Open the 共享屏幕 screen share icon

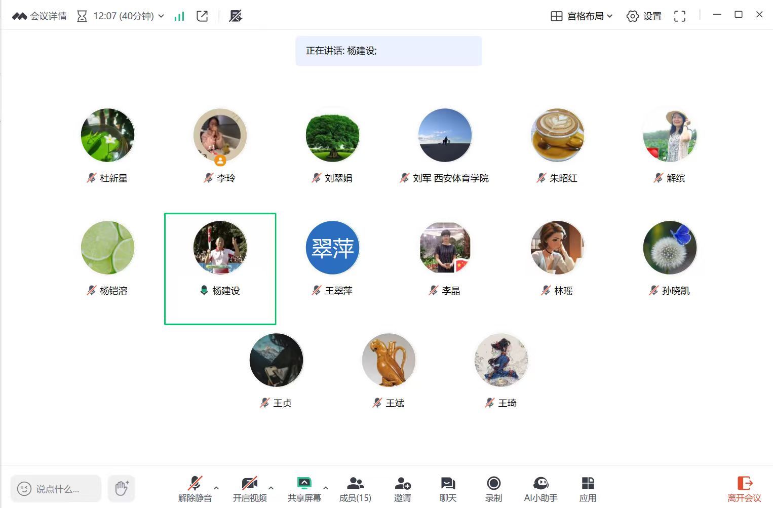(x=304, y=483)
